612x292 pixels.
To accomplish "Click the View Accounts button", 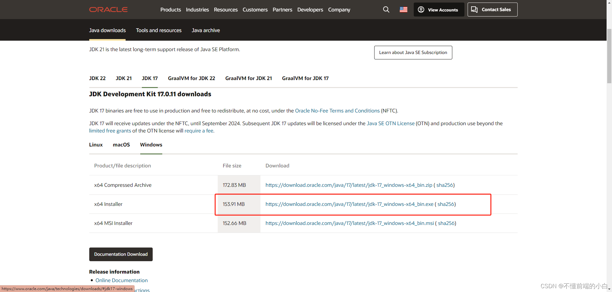I will point(439,10).
